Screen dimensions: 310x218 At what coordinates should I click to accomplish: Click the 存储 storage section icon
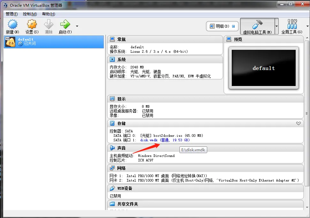tap(112, 123)
